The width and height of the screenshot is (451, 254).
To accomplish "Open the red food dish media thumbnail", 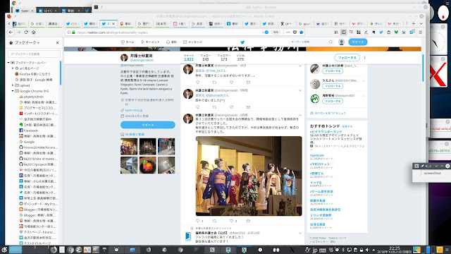I will click(147, 165).
